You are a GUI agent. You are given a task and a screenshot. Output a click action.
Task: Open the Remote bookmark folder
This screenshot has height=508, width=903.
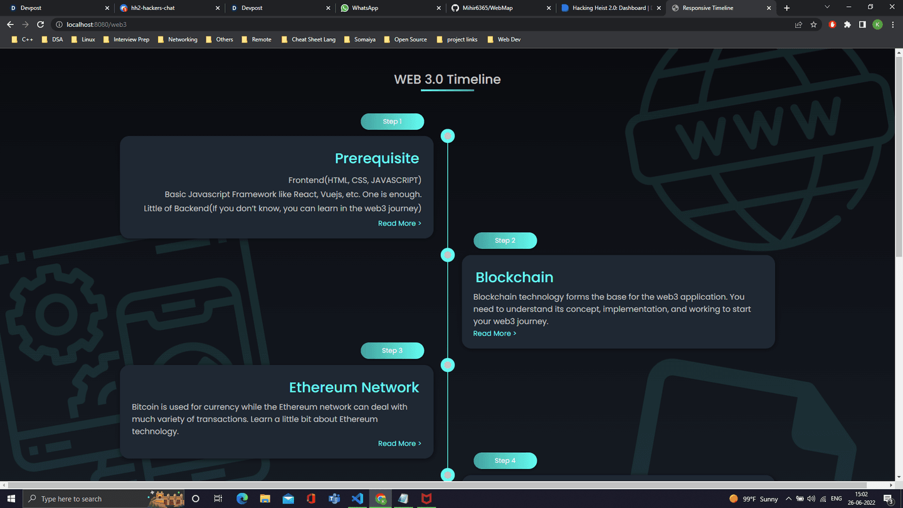pos(256,39)
